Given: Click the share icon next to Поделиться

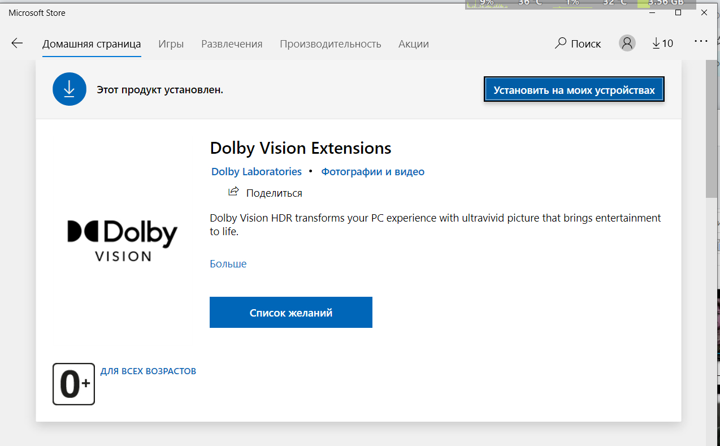Looking at the screenshot, I should pos(233,192).
